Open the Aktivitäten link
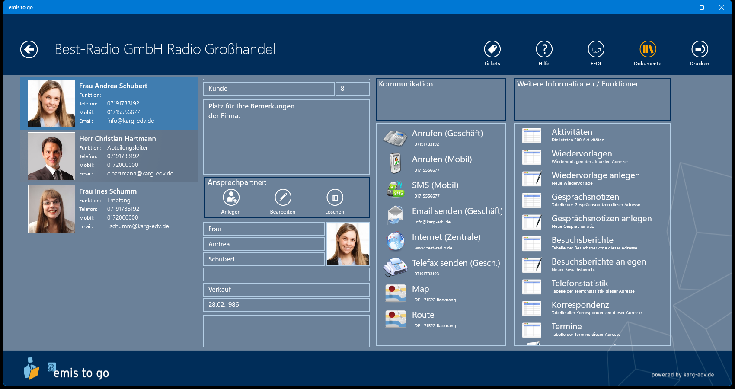The image size is (735, 389). (x=572, y=132)
